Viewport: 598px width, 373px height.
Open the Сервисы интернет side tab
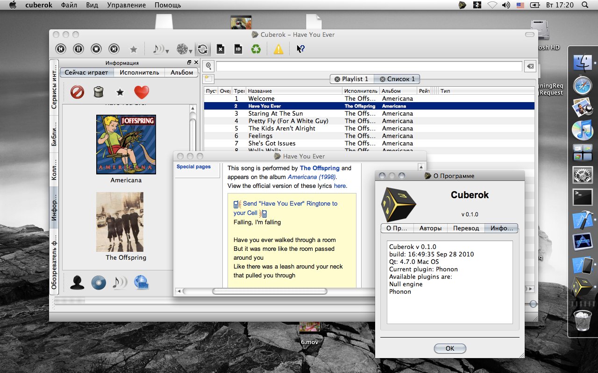point(54,88)
